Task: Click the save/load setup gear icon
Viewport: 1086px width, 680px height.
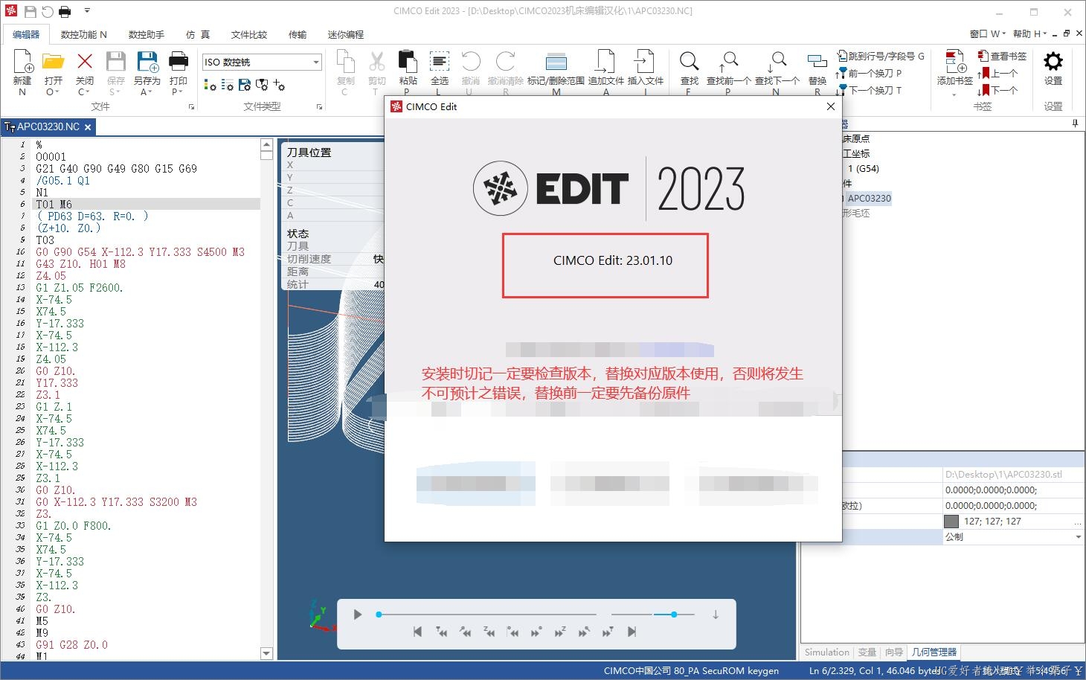Action: point(245,85)
